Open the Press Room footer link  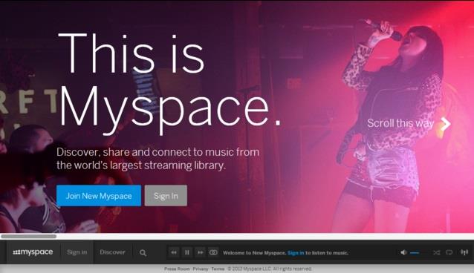[177, 269]
